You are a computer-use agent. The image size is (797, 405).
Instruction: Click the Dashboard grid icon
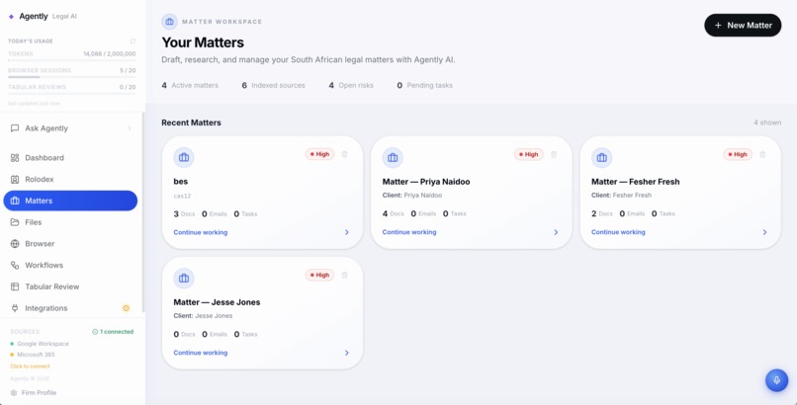coord(15,158)
